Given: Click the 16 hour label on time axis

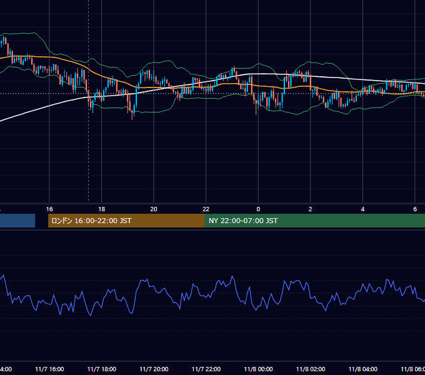Looking at the screenshot, I should coord(49,209).
